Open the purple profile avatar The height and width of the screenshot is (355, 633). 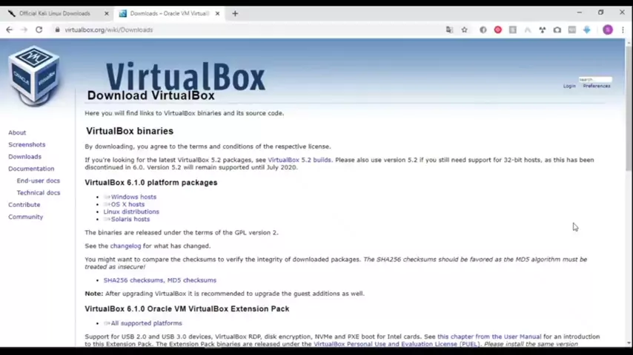coord(608,30)
